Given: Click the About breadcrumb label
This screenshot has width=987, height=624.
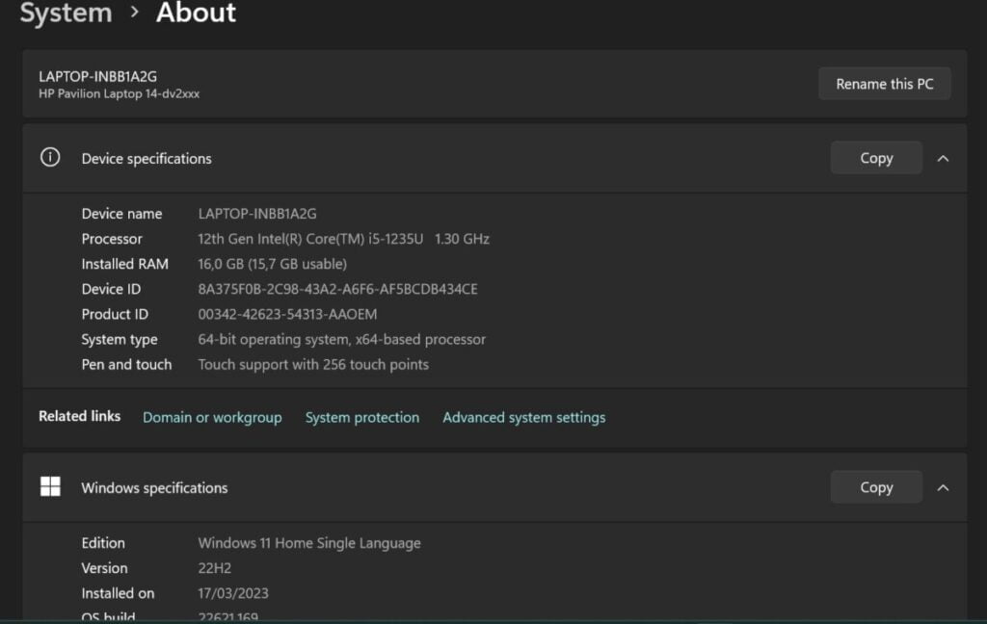Looking at the screenshot, I should 196,13.
